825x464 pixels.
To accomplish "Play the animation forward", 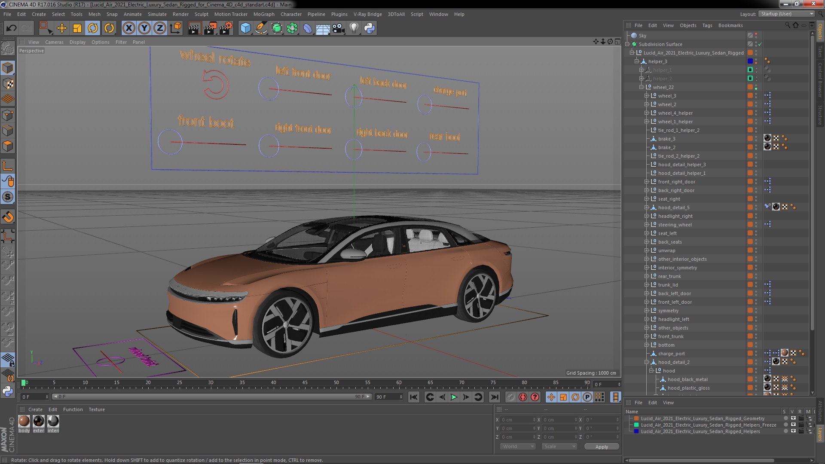I will (454, 397).
